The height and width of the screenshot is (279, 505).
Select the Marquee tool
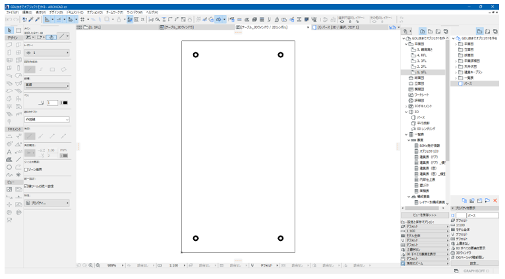18,30
